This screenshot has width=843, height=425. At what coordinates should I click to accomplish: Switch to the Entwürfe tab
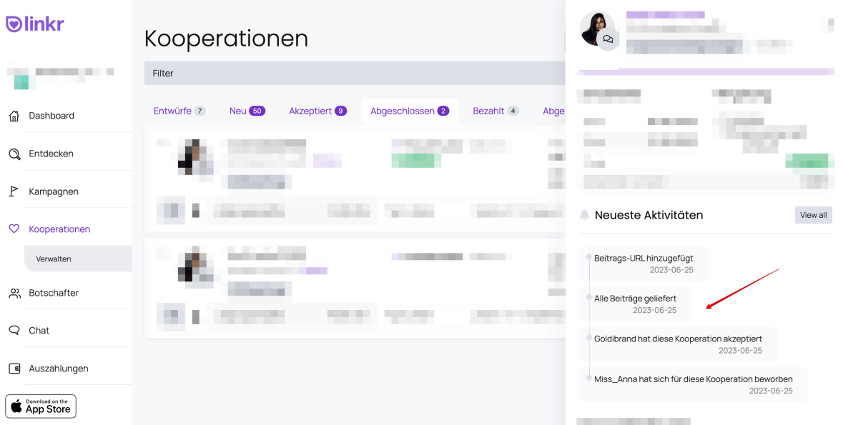(x=179, y=111)
